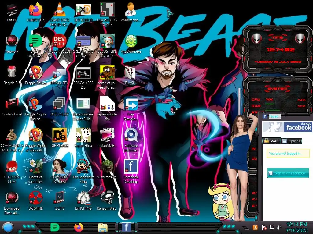Launch the FURRY FUX Firefox shortcut

pyautogui.click(x=35, y=9)
